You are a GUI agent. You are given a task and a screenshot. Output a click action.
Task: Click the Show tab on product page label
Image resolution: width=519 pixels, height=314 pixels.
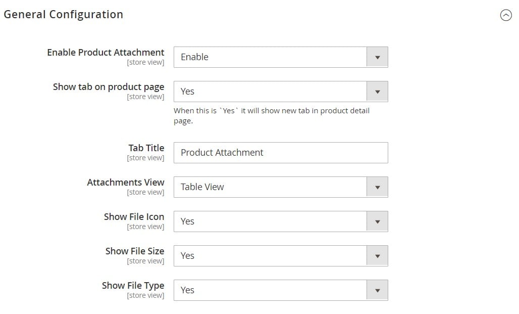109,87
